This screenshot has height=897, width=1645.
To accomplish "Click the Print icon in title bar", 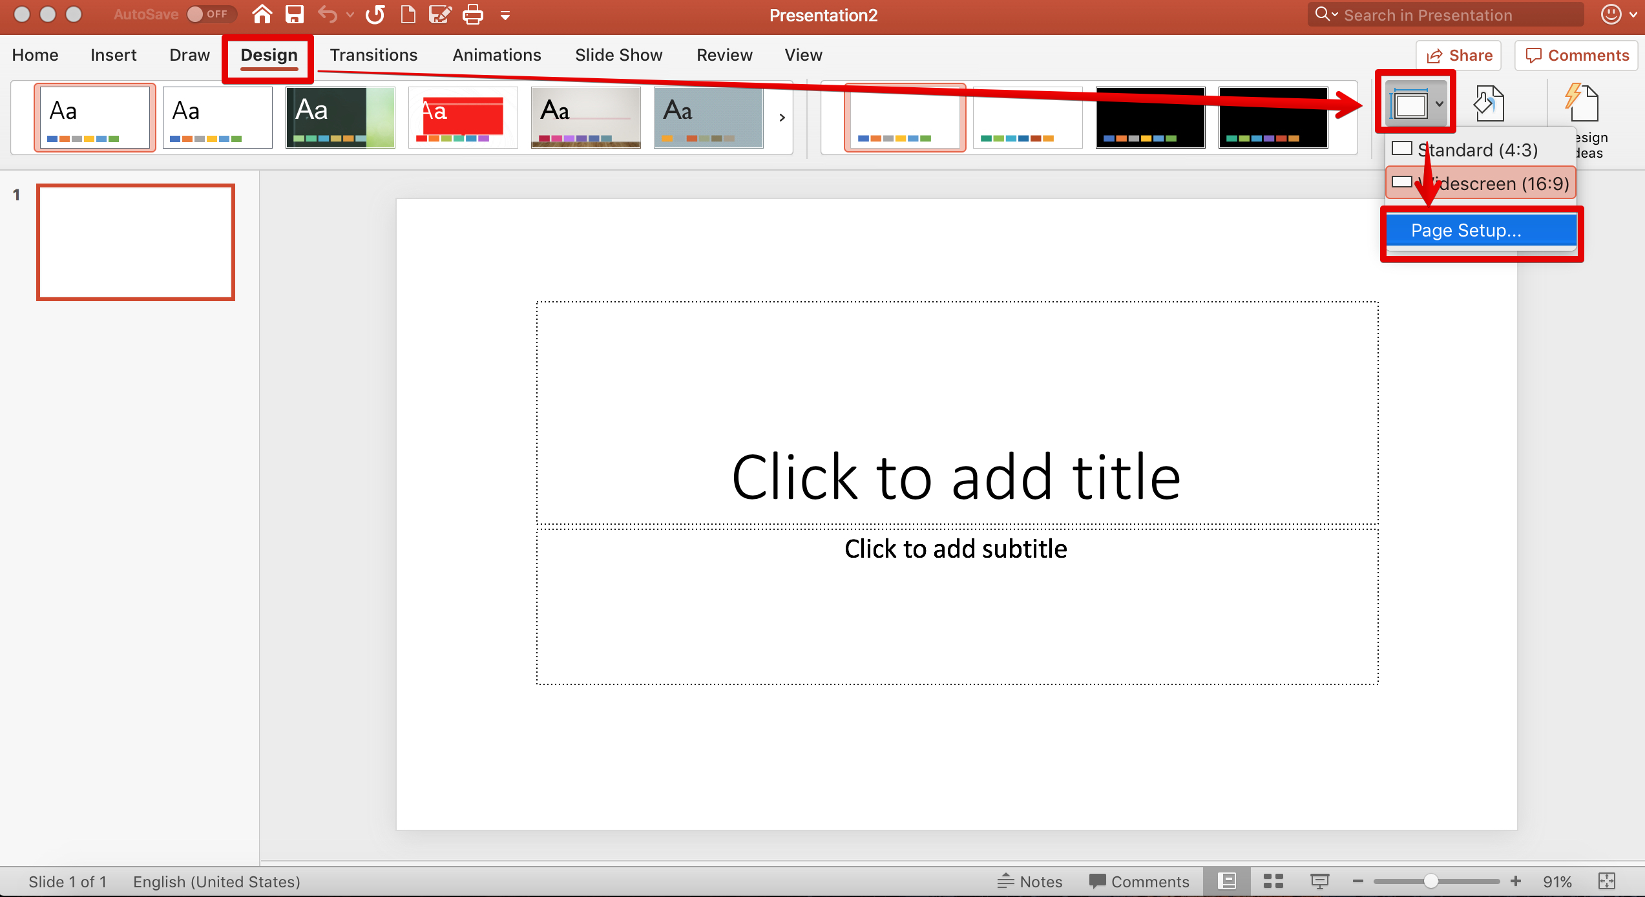I will point(472,14).
